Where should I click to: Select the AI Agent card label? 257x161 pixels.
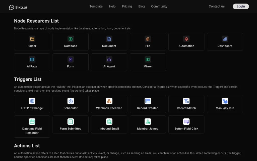pyautogui.click(x=109, y=66)
